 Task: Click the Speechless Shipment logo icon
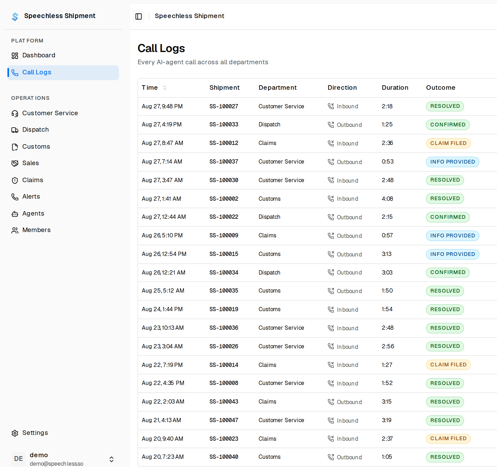tap(15, 16)
